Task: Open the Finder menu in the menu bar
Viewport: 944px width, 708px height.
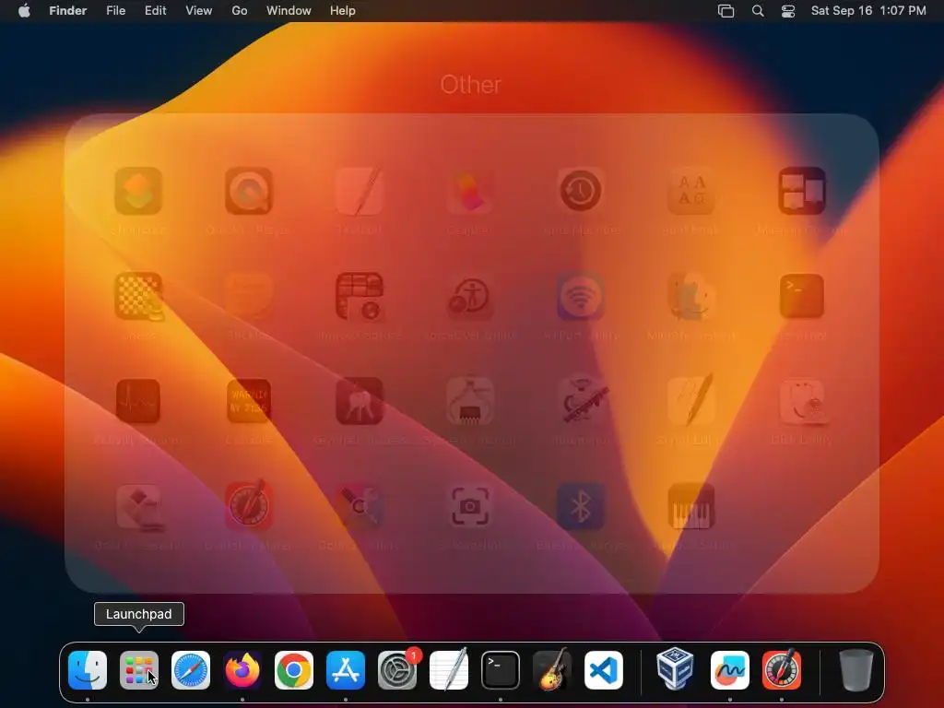Action: pos(68,10)
